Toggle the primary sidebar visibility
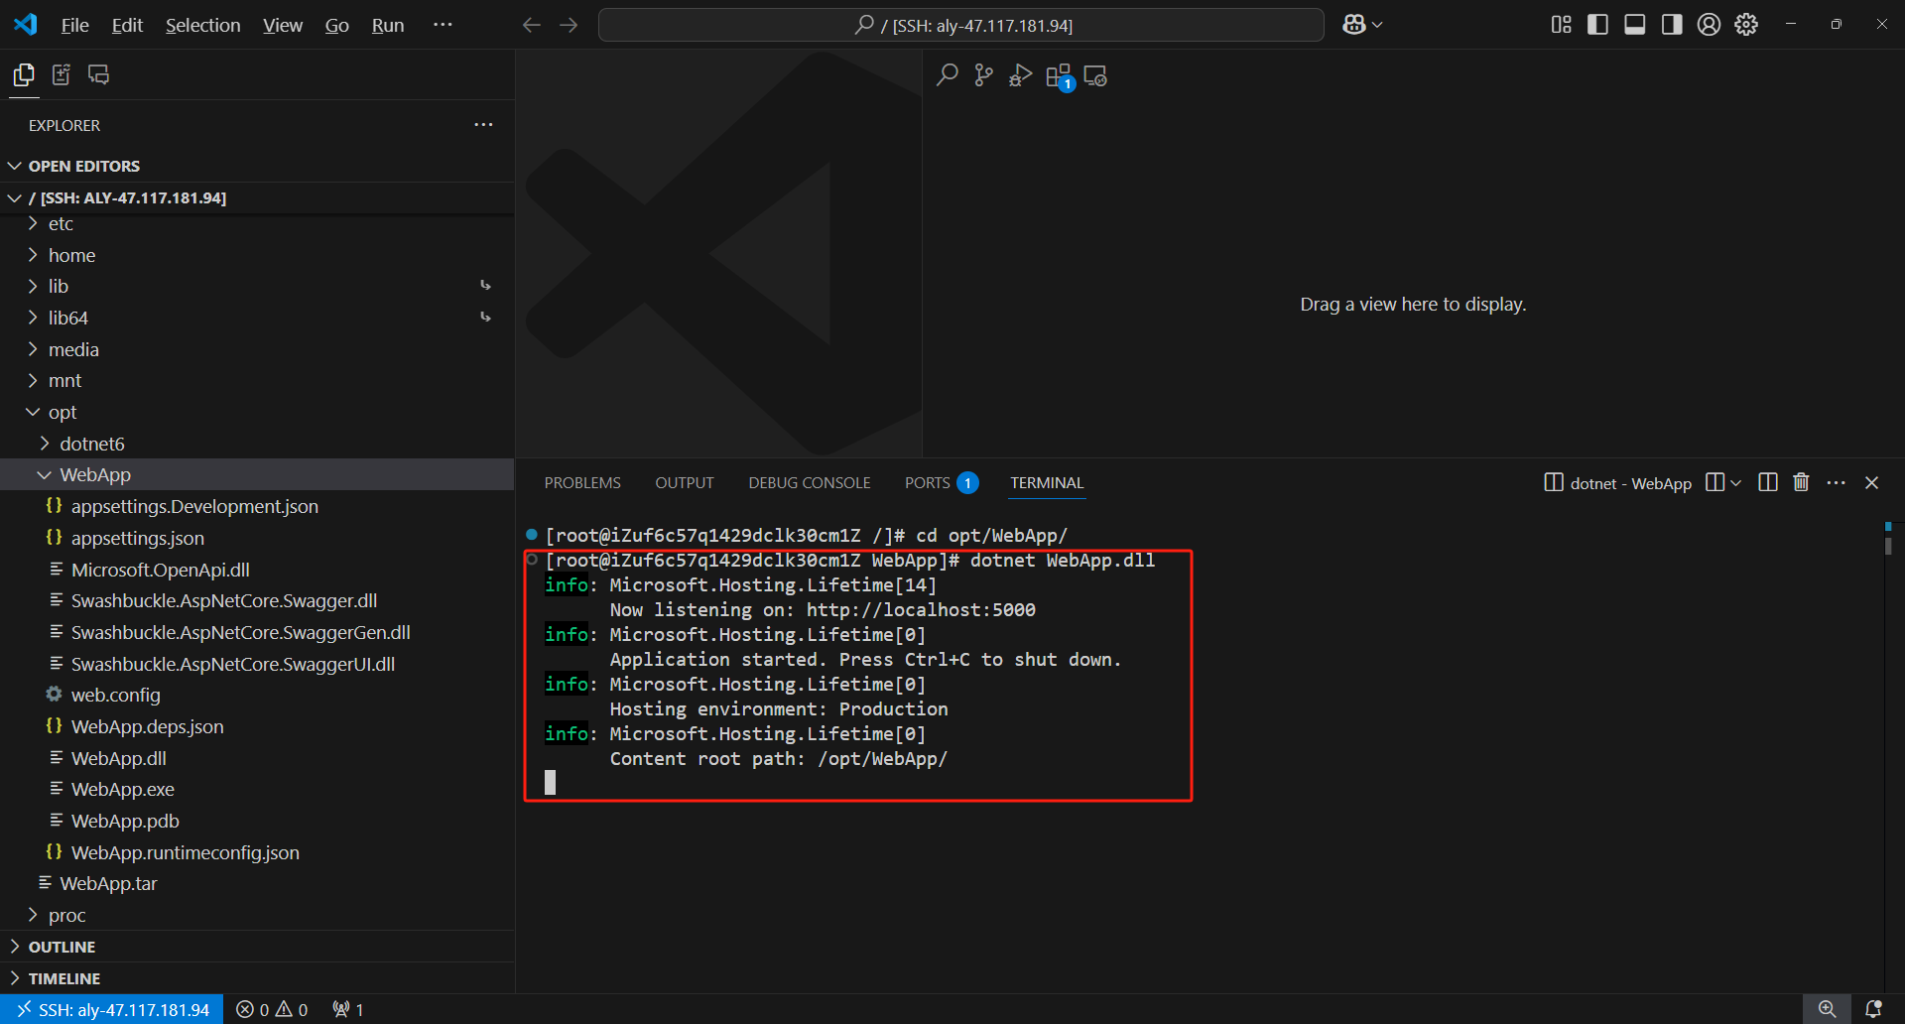The width and height of the screenshot is (1905, 1024). point(1597,24)
